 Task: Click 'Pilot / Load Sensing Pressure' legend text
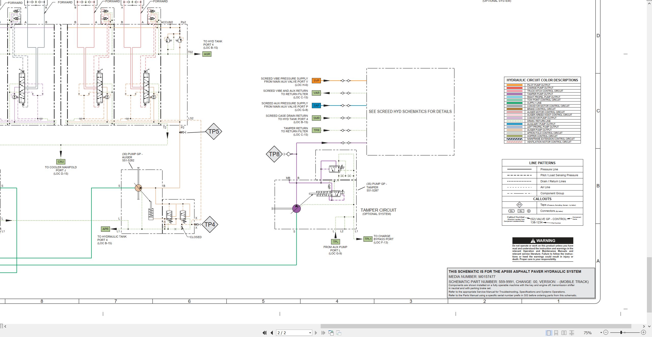[559, 175]
